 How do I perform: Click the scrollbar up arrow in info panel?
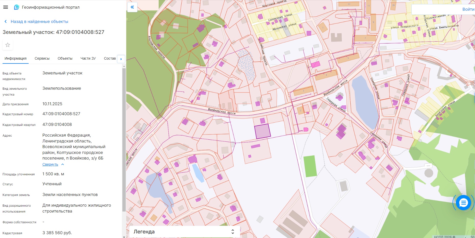pyautogui.click(x=124, y=66)
